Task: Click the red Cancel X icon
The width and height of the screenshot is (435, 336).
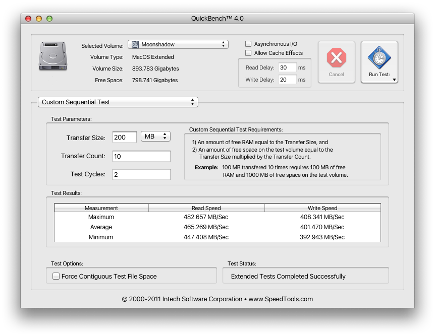Action: pos(336,58)
